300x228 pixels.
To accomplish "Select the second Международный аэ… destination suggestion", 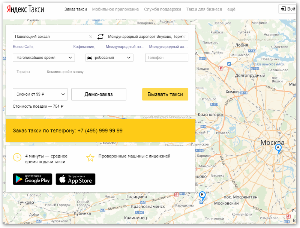I will click(168, 46).
